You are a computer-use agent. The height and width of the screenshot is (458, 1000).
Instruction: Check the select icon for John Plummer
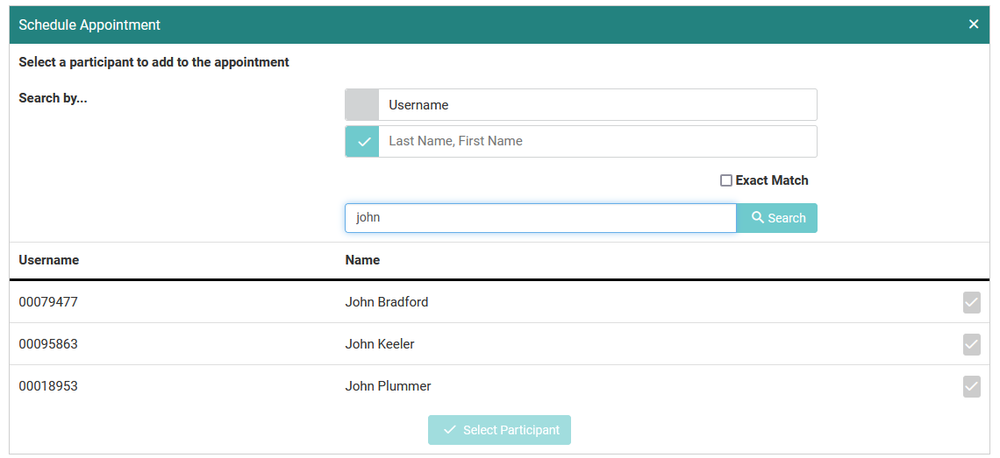point(971,386)
